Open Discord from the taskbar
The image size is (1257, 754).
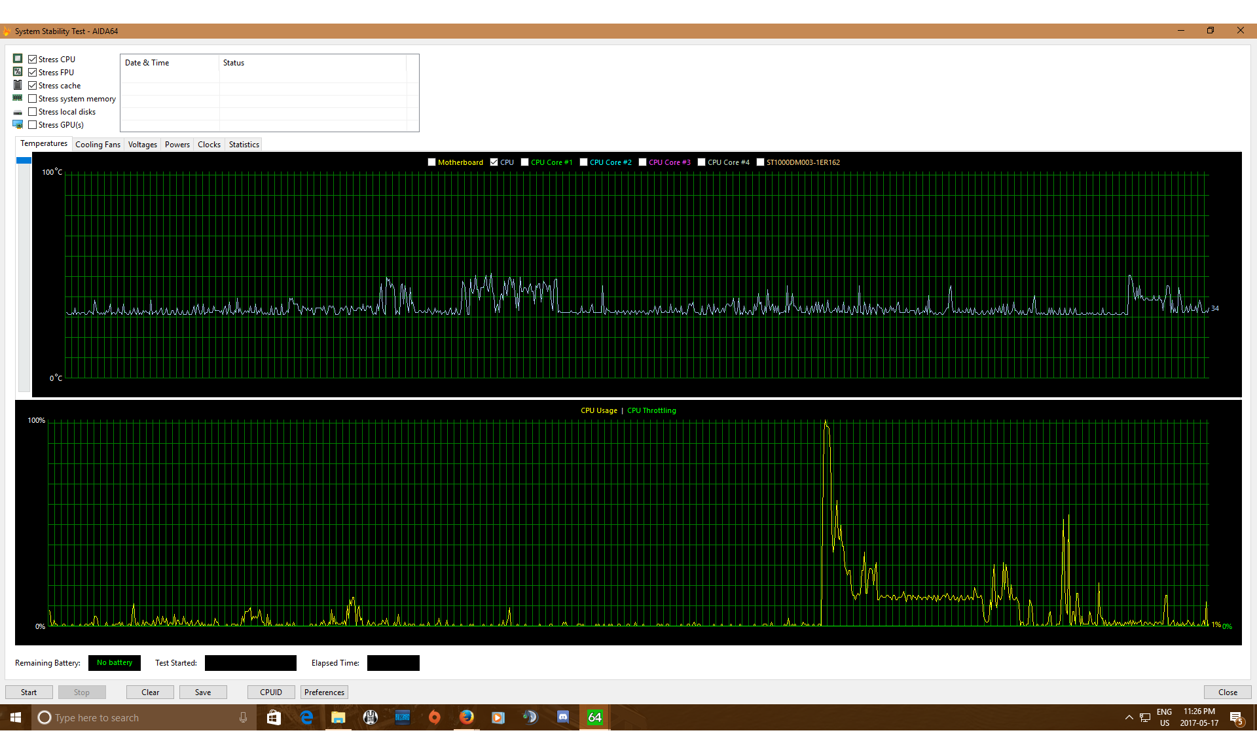(x=562, y=717)
